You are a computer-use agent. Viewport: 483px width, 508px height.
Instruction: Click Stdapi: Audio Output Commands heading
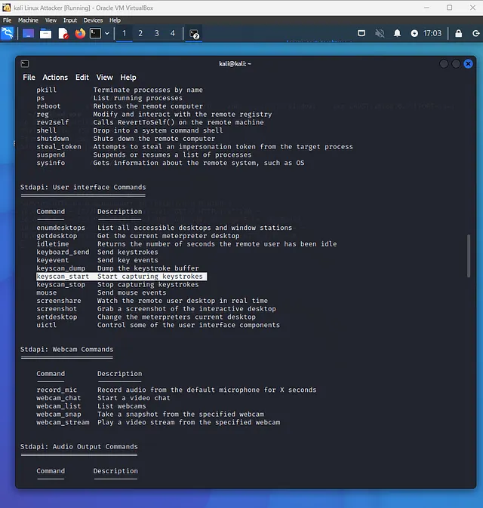point(78,447)
